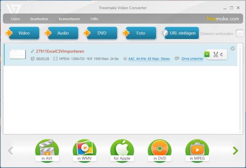Choose the in MPEG output format
This screenshot has height=168, width=246.
click(197, 151)
